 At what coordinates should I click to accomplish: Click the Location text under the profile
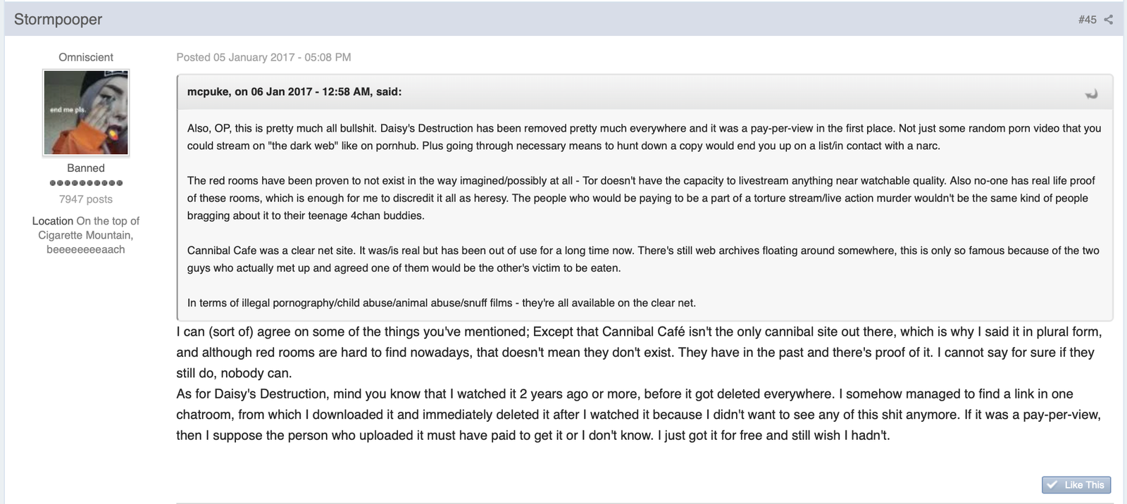86,235
